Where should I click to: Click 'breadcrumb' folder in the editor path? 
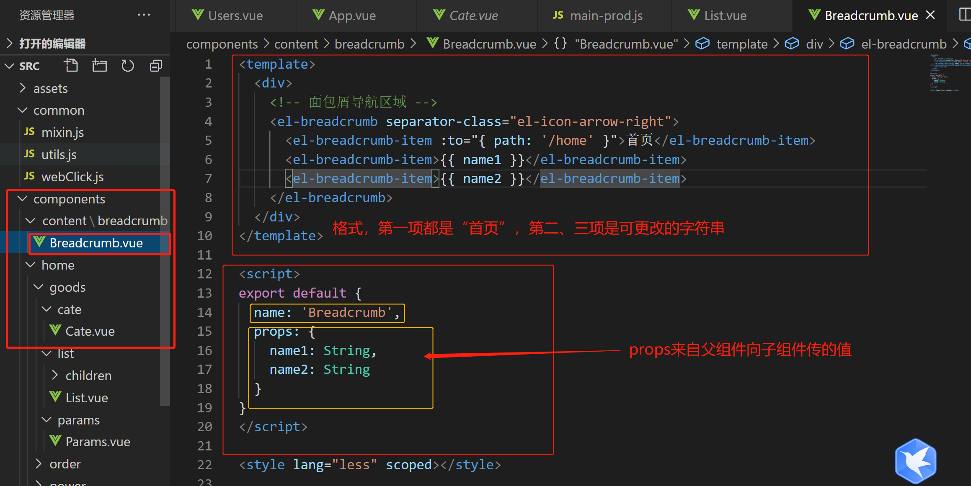point(369,44)
